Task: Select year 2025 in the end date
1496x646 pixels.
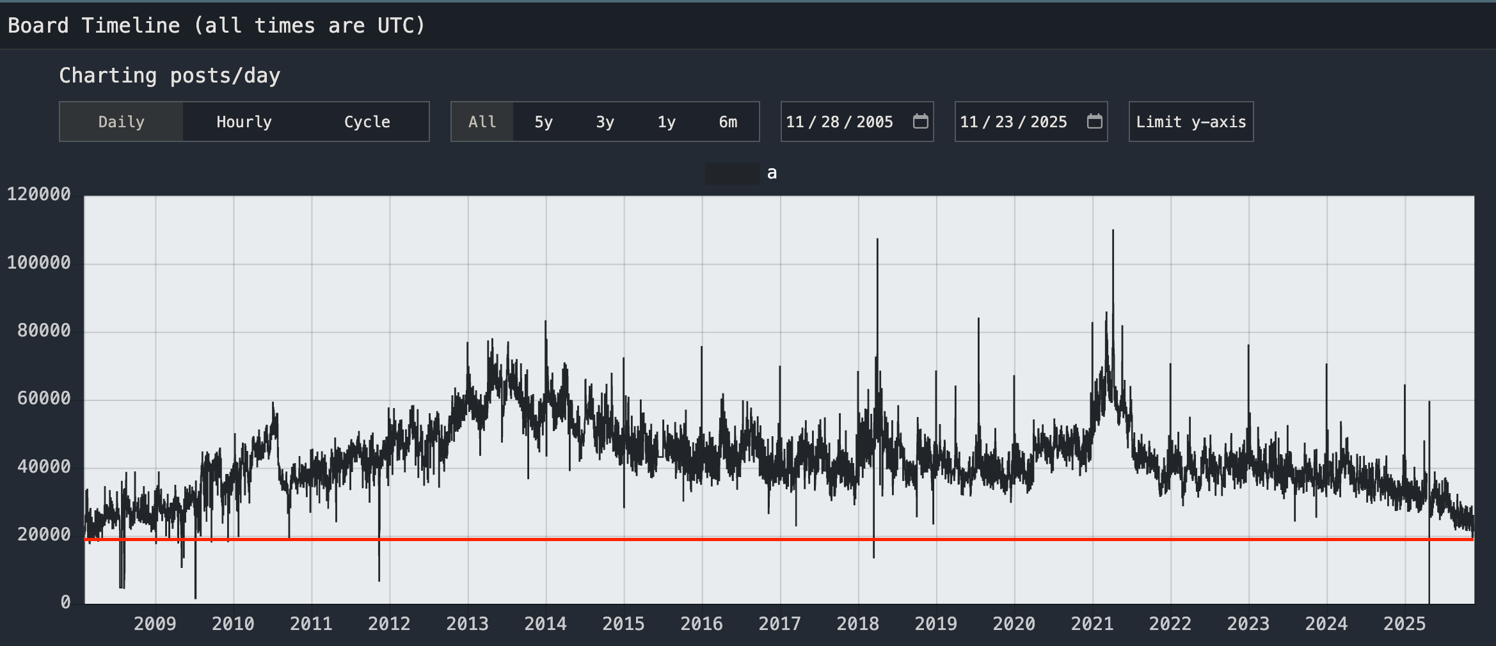Action: (x=1049, y=122)
